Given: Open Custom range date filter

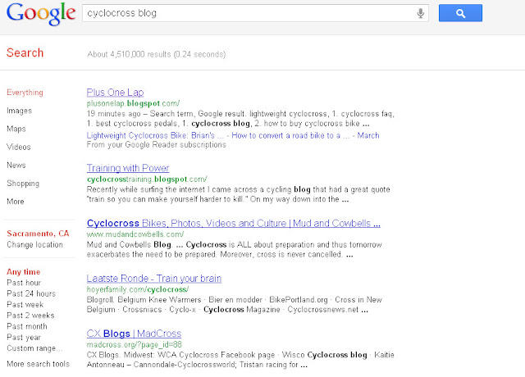Looking at the screenshot, I should pyautogui.click(x=34, y=348).
